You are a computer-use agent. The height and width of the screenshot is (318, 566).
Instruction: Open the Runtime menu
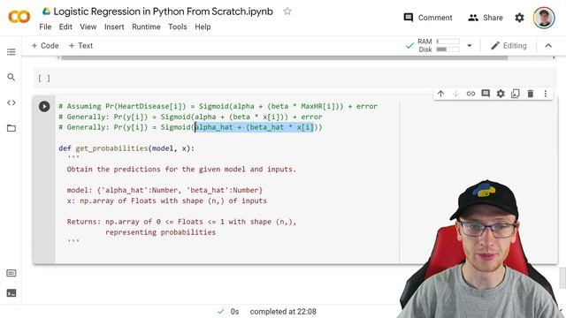pos(146,26)
